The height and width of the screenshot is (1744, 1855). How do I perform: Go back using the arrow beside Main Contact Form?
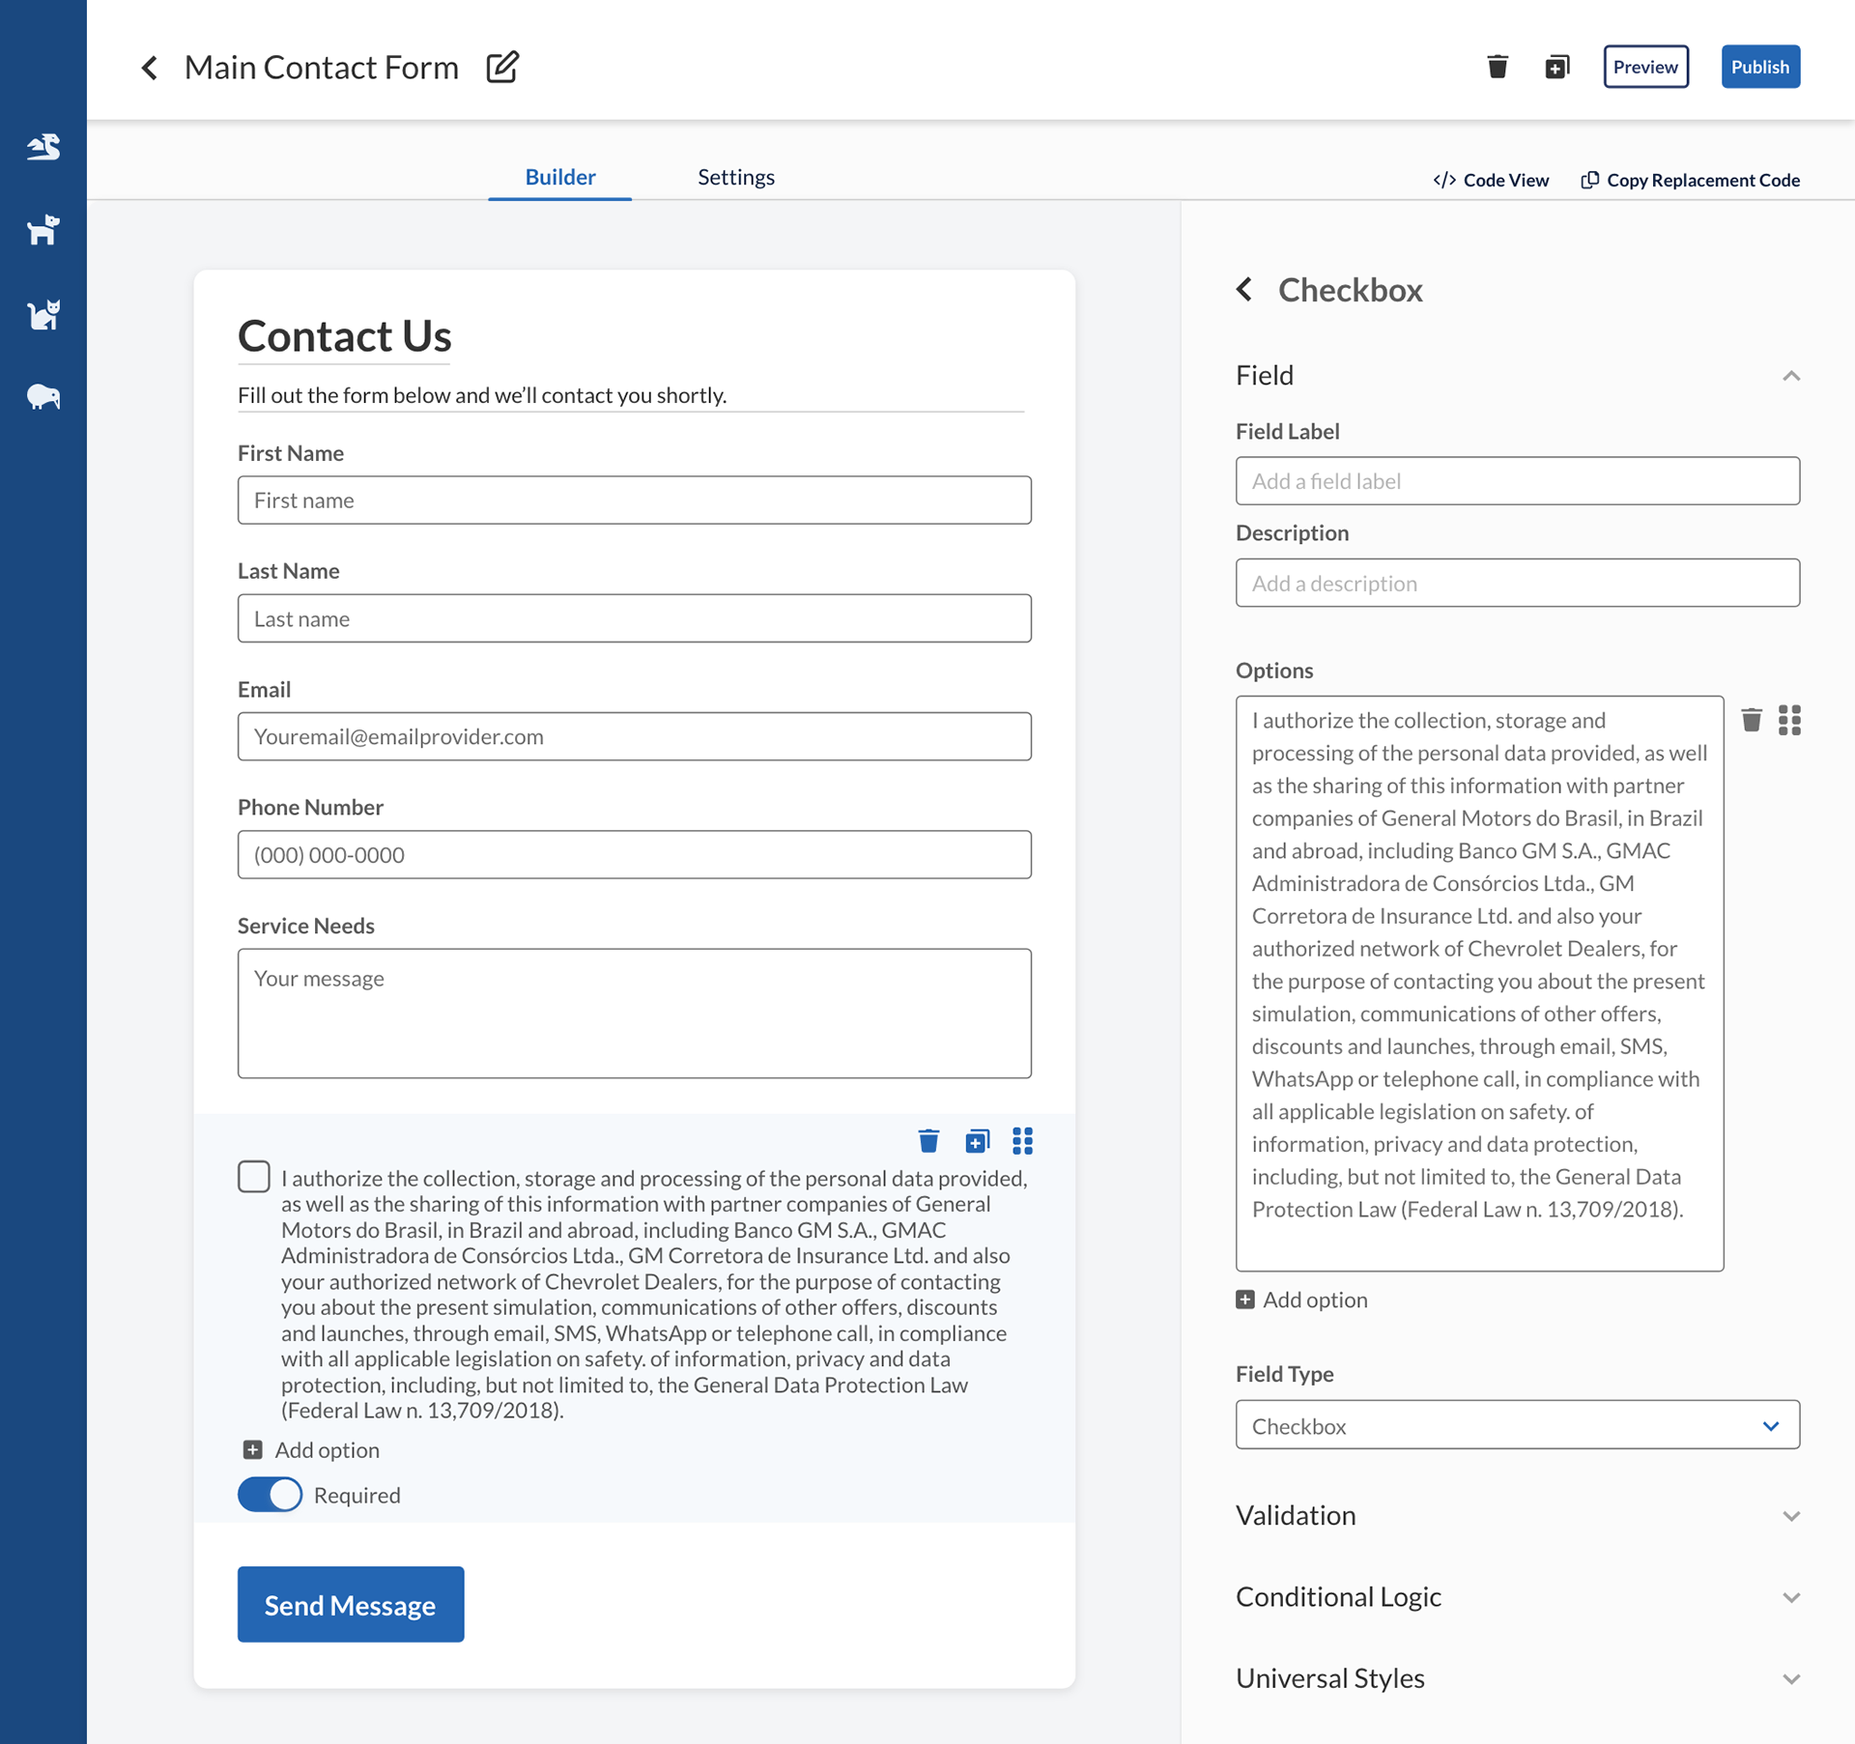(x=150, y=68)
